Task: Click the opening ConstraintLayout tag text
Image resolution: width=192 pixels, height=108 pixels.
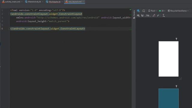Action: pos(46,14)
